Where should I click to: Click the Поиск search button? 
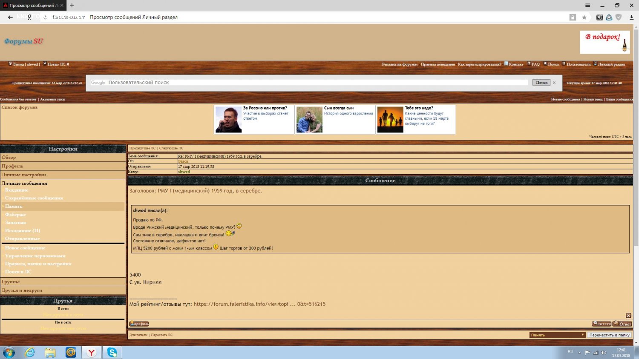541,83
